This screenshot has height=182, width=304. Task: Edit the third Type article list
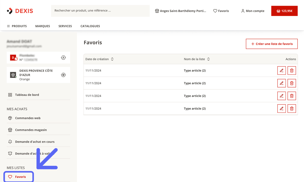tap(282, 96)
